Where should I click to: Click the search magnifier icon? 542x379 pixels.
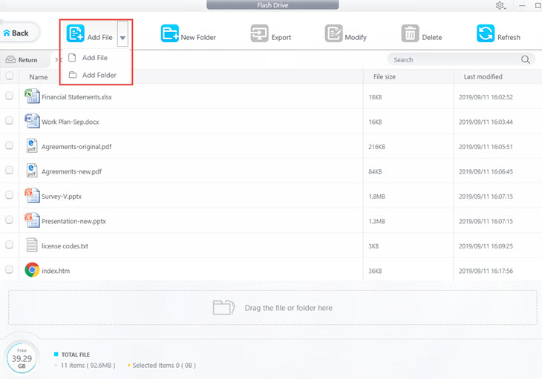point(526,60)
